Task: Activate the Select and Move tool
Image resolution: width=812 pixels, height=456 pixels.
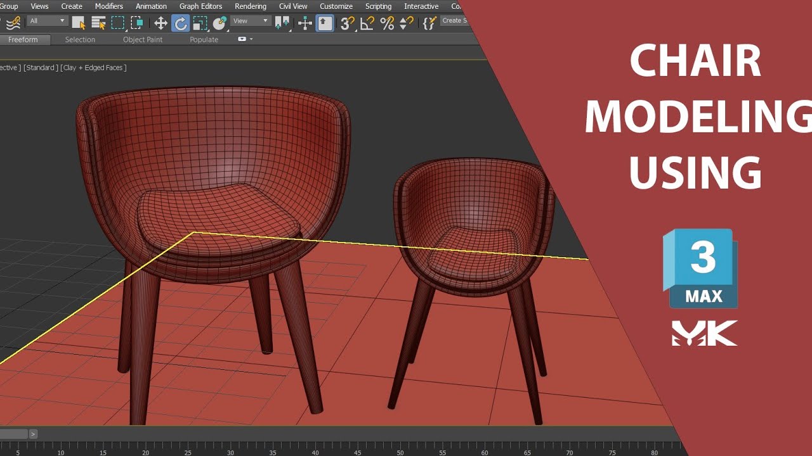Action: pos(160,23)
